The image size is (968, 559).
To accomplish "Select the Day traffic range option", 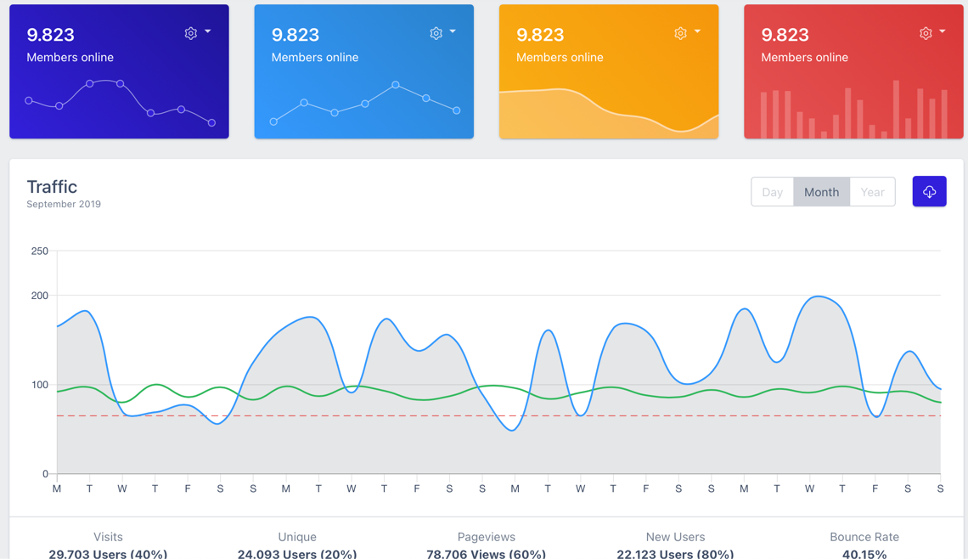I will click(773, 192).
